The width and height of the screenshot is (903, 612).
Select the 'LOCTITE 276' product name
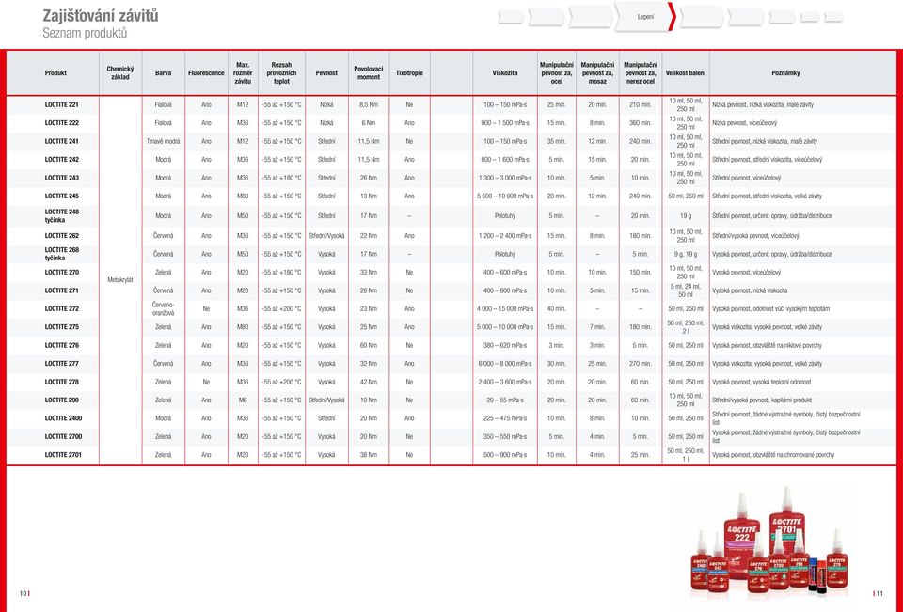pyautogui.click(x=62, y=345)
